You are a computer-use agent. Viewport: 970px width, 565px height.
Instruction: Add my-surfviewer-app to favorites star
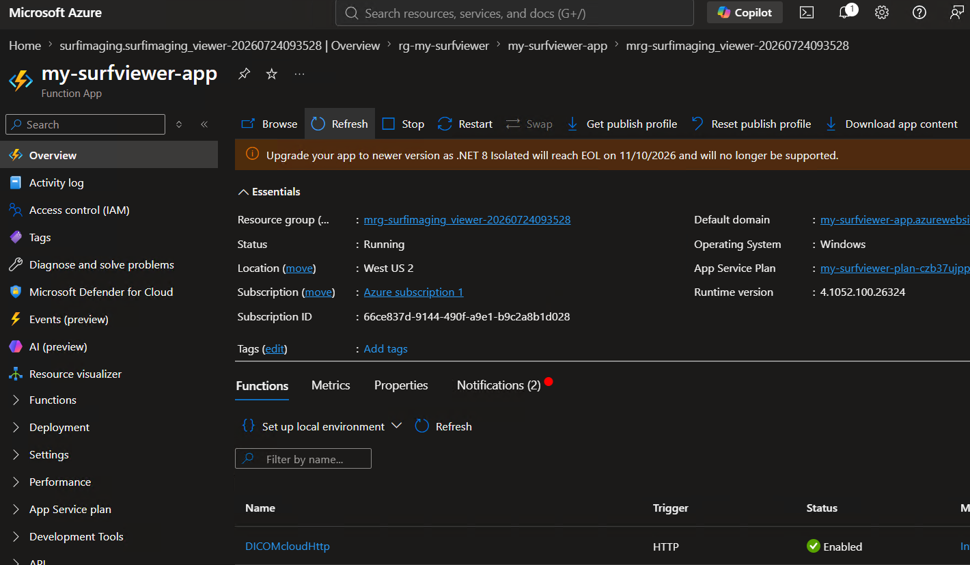pyautogui.click(x=271, y=74)
